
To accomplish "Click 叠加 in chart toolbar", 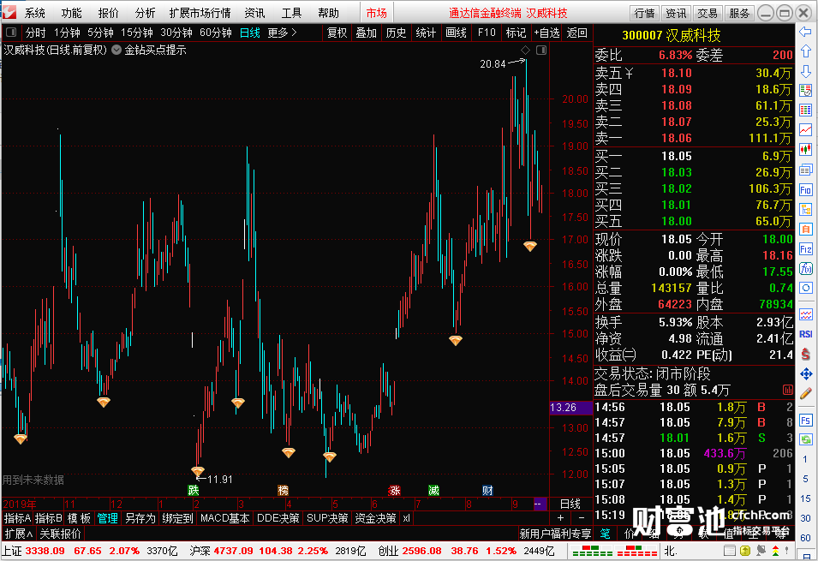I will (x=367, y=33).
